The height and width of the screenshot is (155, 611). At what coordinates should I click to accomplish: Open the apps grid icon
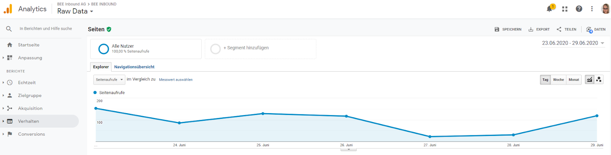pyautogui.click(x=565, y=9)
